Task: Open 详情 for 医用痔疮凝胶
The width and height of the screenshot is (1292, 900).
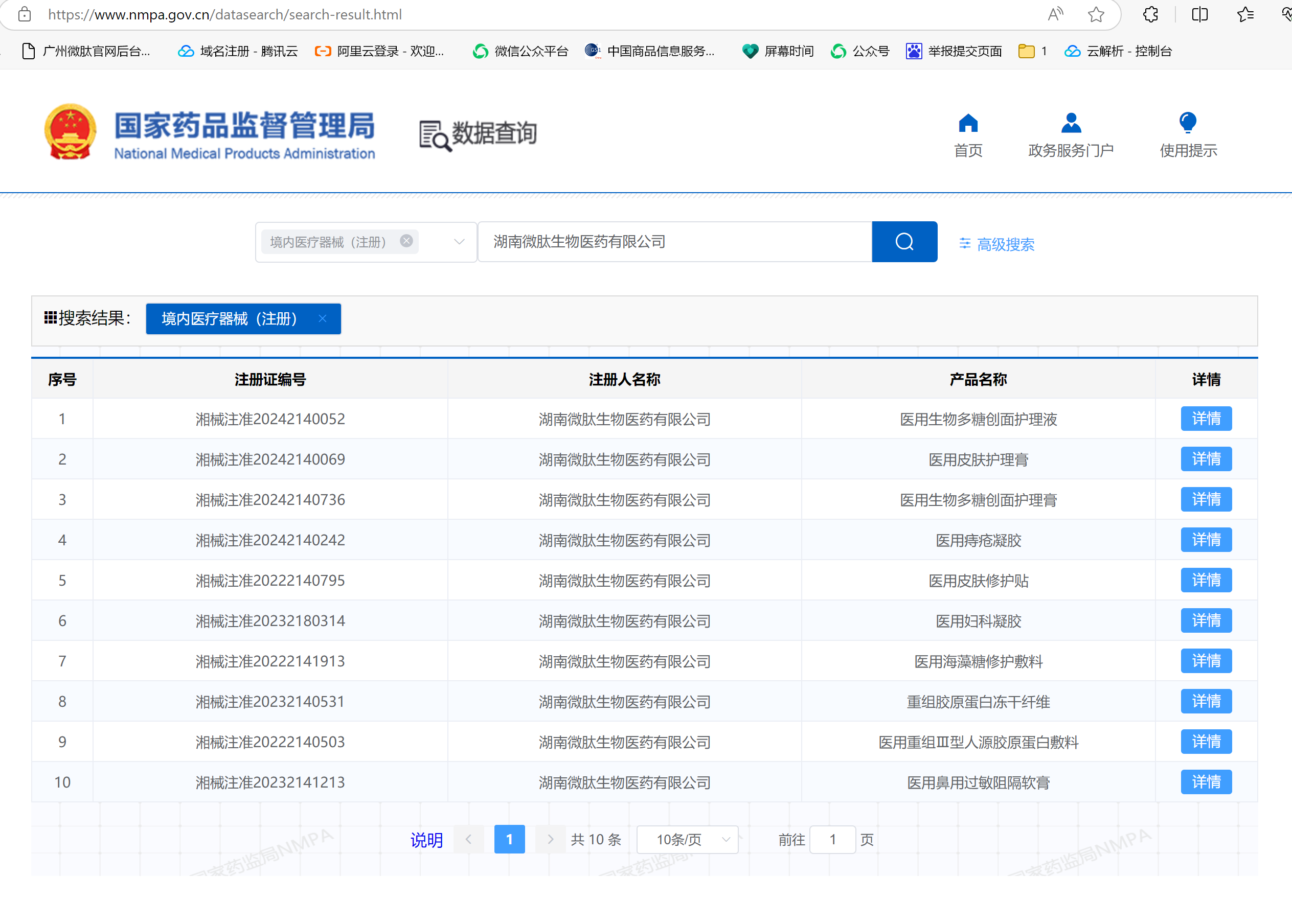Action: tap(1206, 540)
